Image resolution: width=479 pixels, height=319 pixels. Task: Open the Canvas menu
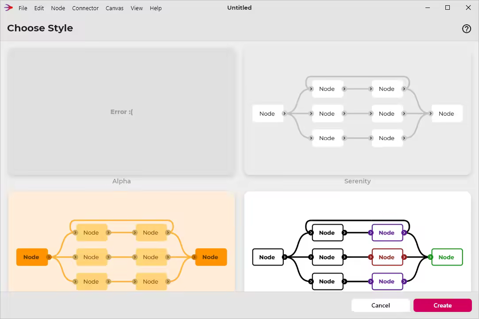point(115,8)
